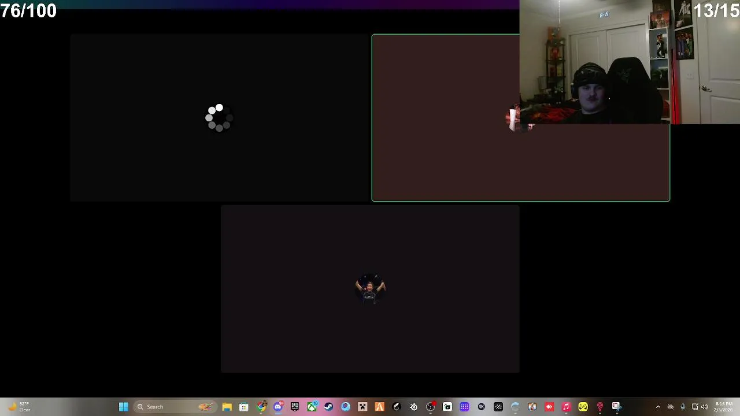Open Apple Music from the taskbar
The height and width of the screenshot is (416, 740).
coord(566,407)
